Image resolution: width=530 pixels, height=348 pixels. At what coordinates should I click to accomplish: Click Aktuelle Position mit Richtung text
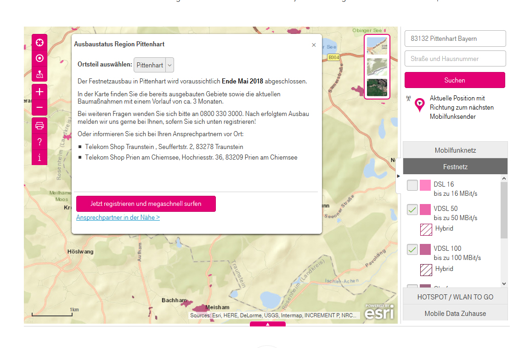(462, 107)
